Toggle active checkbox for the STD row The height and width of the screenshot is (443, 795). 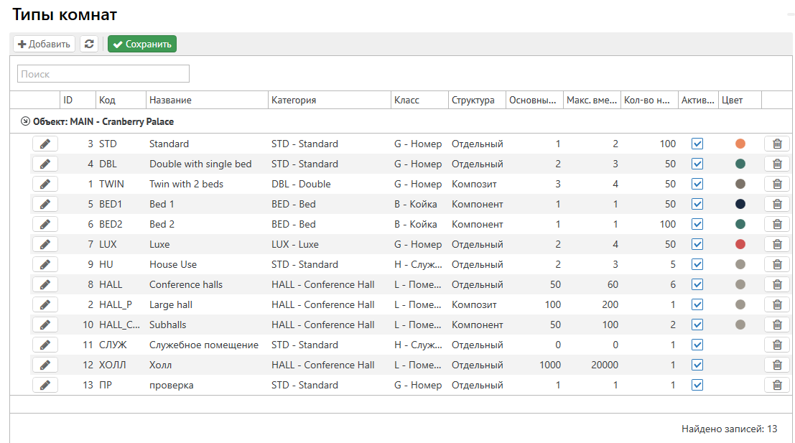(x=697, y=144)
